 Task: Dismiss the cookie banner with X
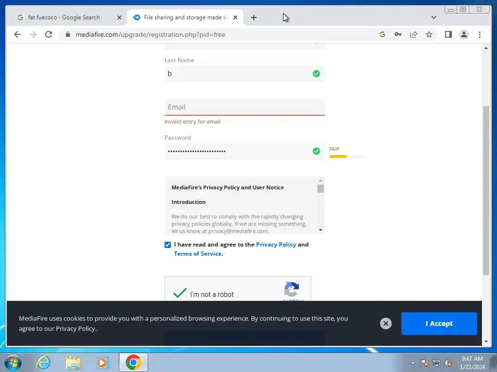[386, 323]
